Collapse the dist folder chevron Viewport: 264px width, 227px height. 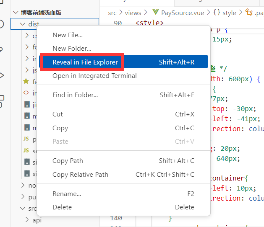click(x=23, y=24)
